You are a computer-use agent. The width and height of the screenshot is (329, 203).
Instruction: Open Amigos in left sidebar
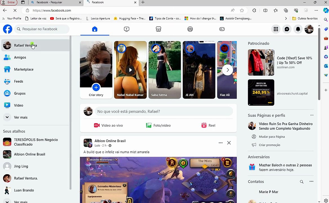pyautogui.click(x=35, y=57)
